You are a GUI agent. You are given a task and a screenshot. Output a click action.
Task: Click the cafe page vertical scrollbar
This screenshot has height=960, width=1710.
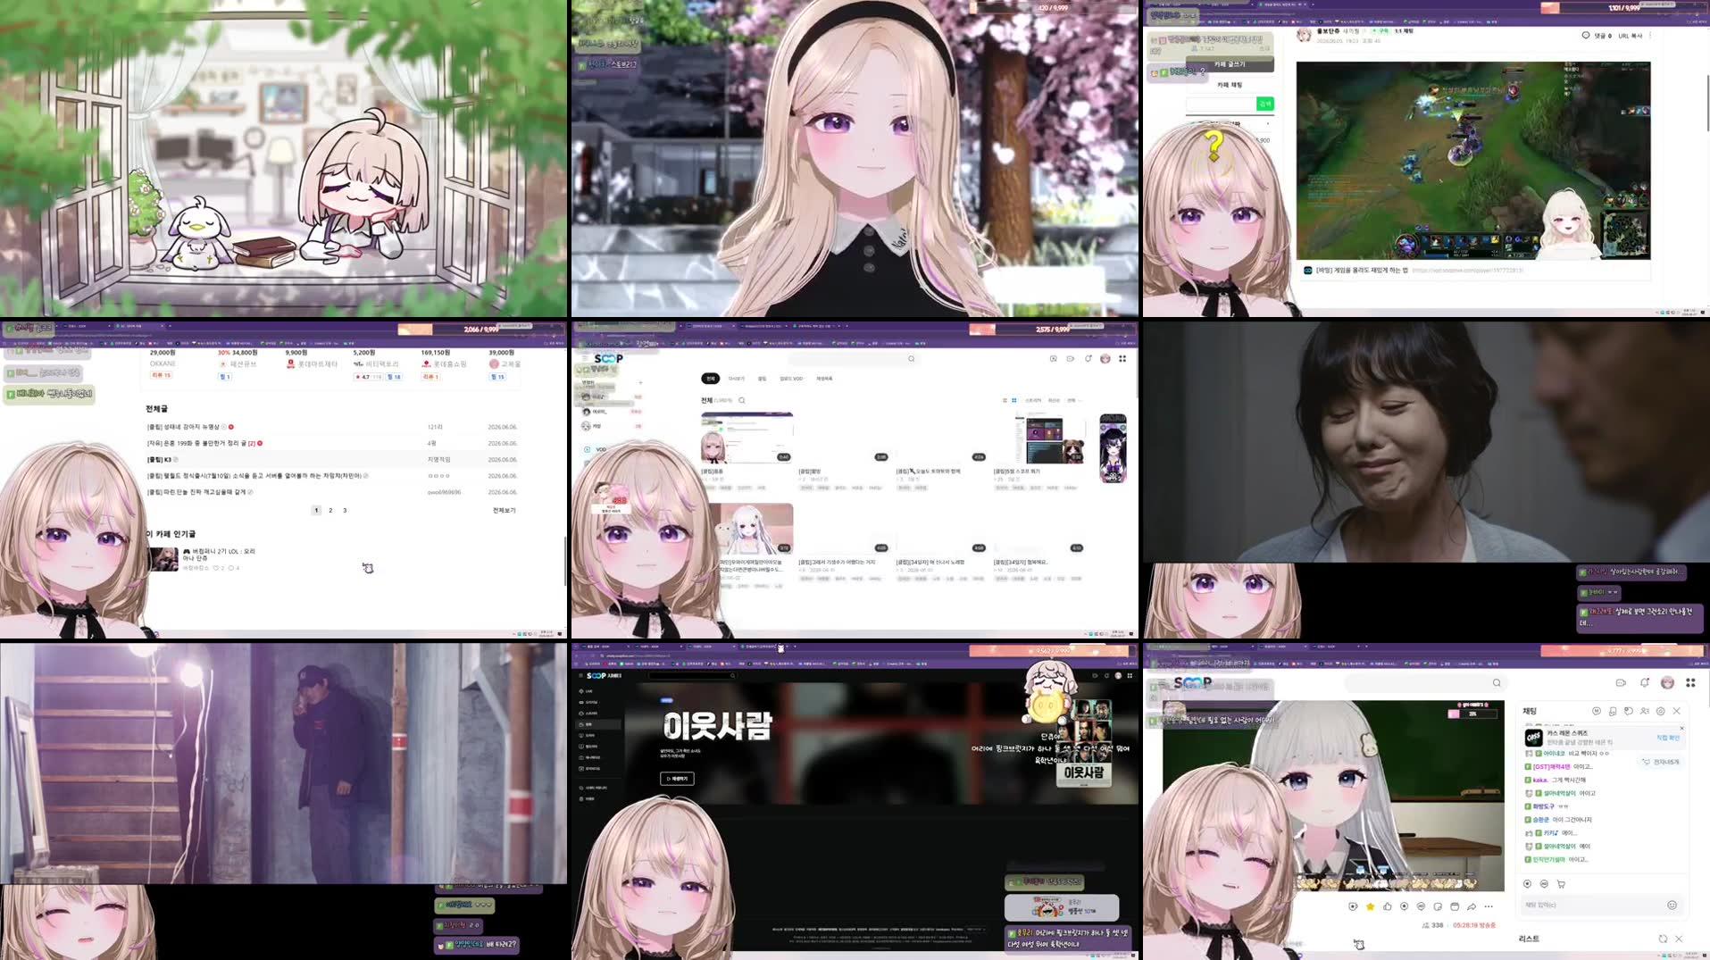pos(564,561)
